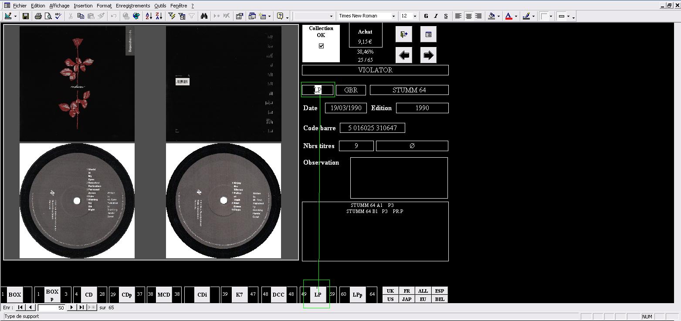Open Microsoft Access Help icon
Viewport: 681px width, 321px height.
pos(280,16)
